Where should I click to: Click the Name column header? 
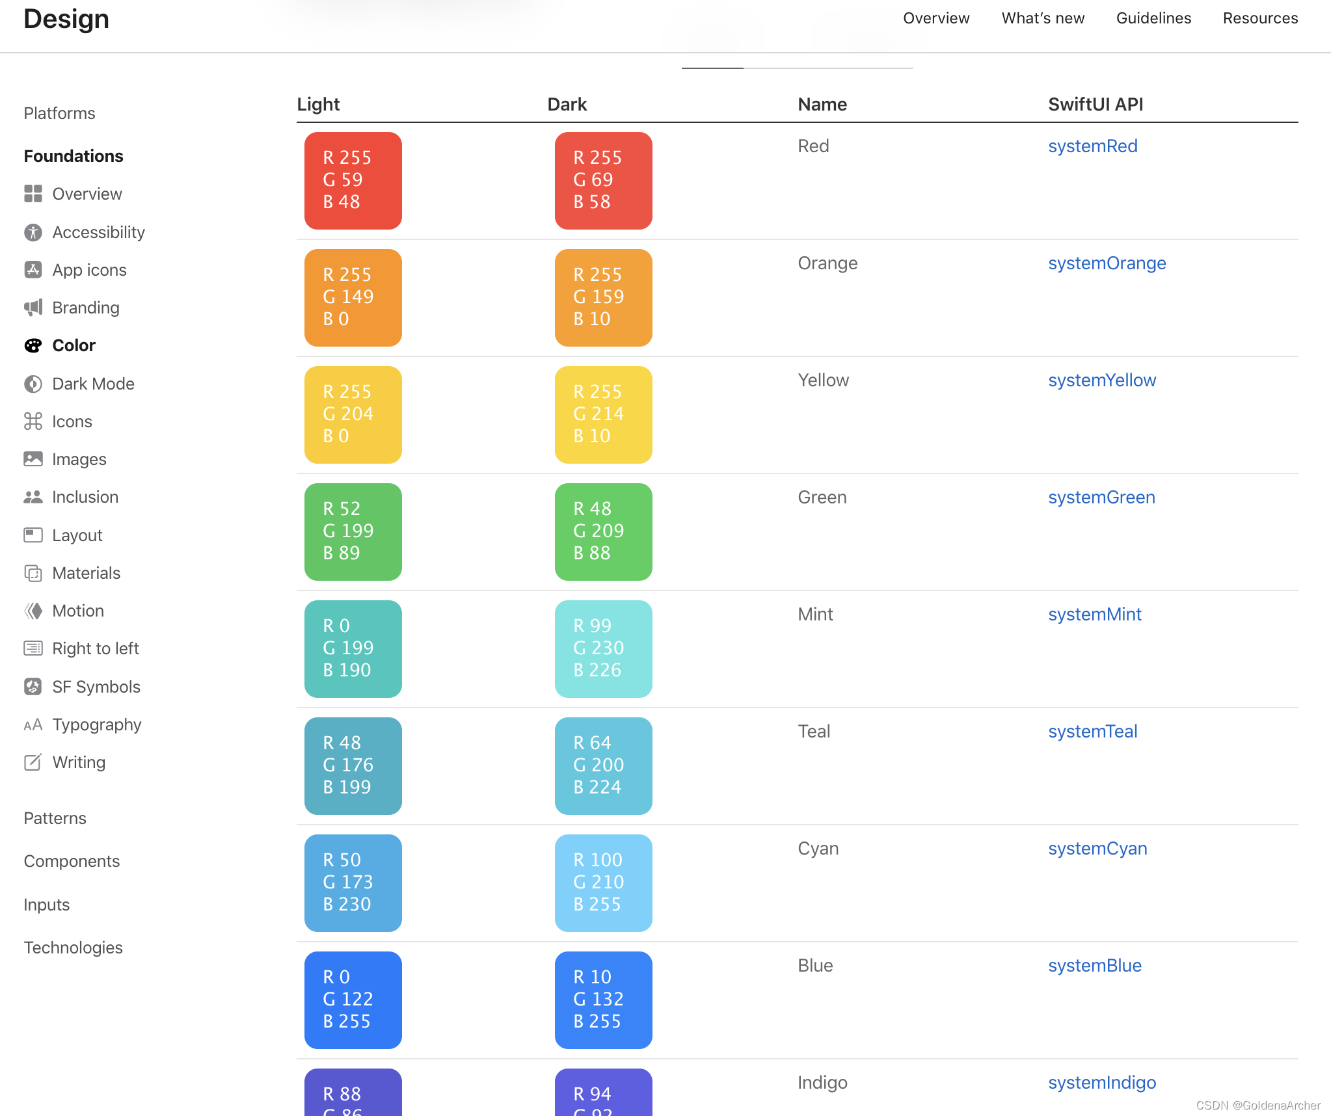tap(822, 104)
